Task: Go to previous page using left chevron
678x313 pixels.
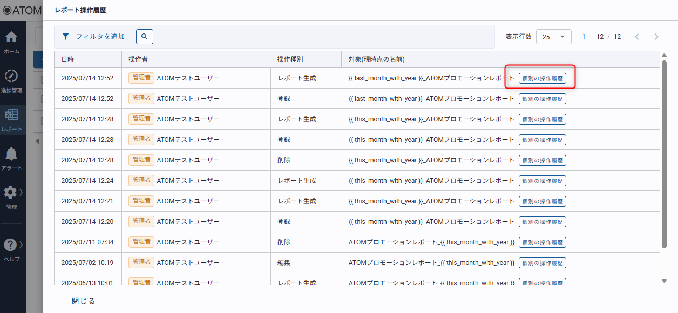Action: click(637, 37)
